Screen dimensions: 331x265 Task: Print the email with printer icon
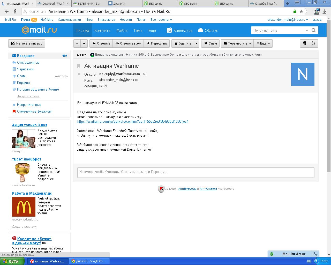pyautogui.click(x=305, y=43)
